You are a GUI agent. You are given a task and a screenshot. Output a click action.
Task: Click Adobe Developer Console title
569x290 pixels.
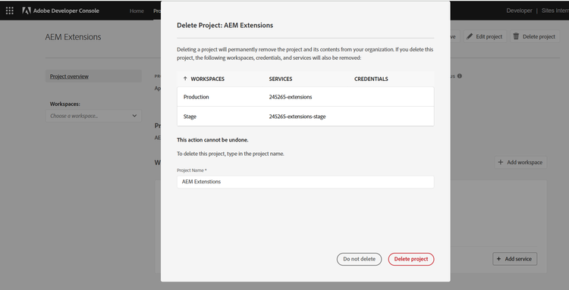[x=66, y=11]
